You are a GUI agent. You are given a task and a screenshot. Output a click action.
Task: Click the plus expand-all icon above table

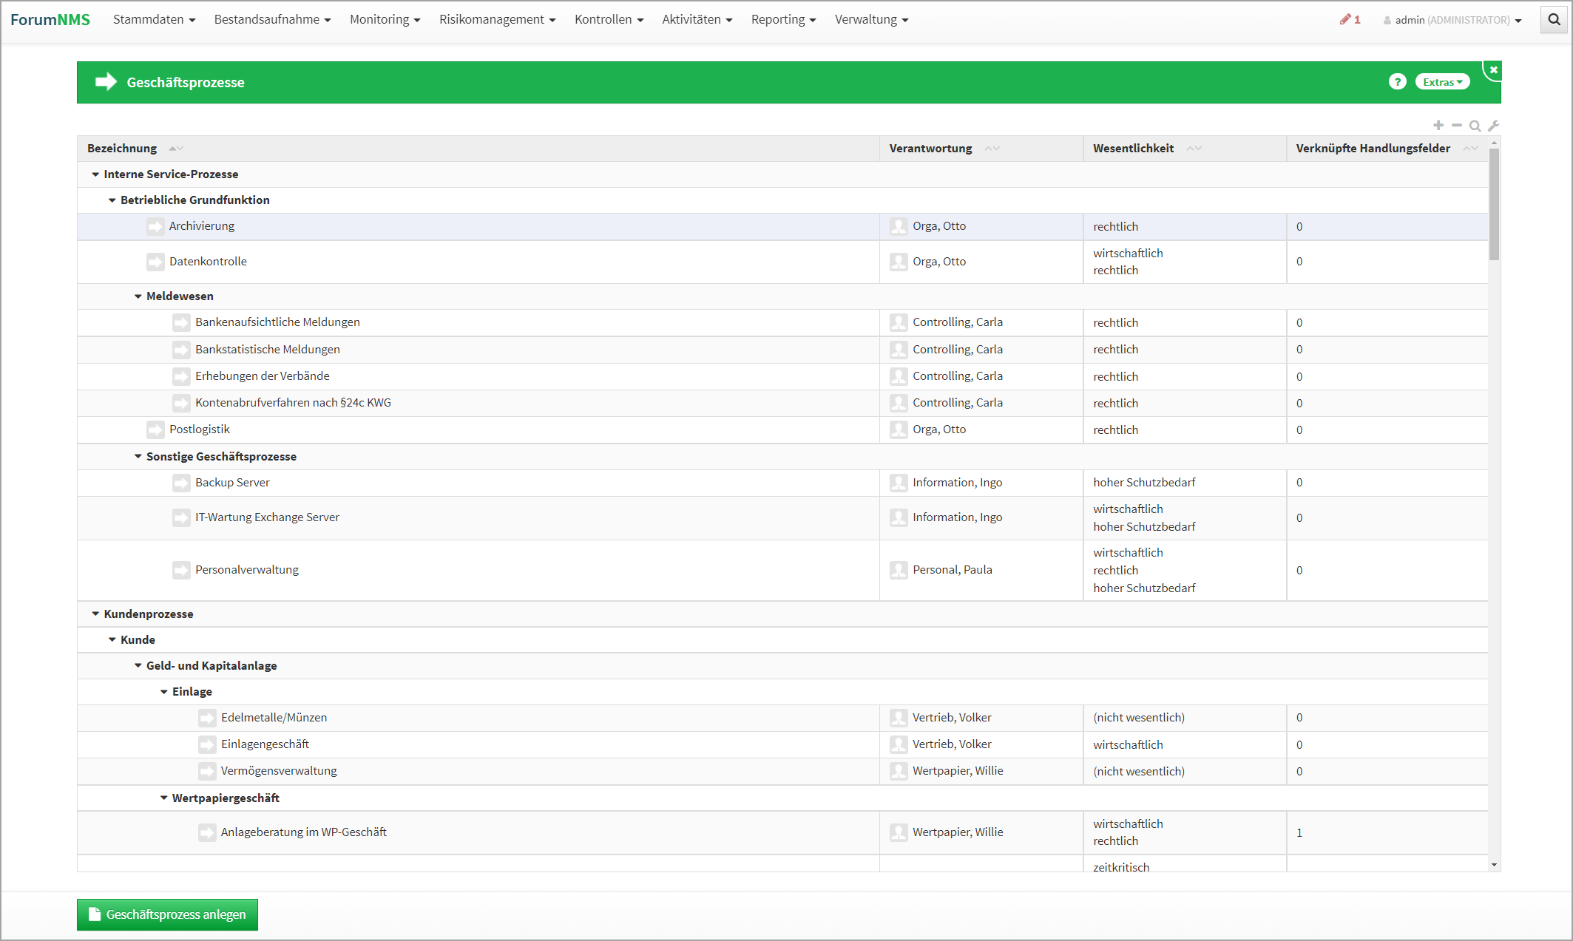click(1438, 126)
